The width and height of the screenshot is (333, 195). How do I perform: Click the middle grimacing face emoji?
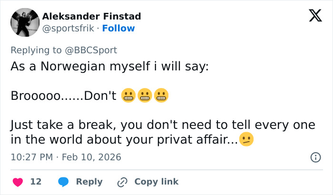145,96
